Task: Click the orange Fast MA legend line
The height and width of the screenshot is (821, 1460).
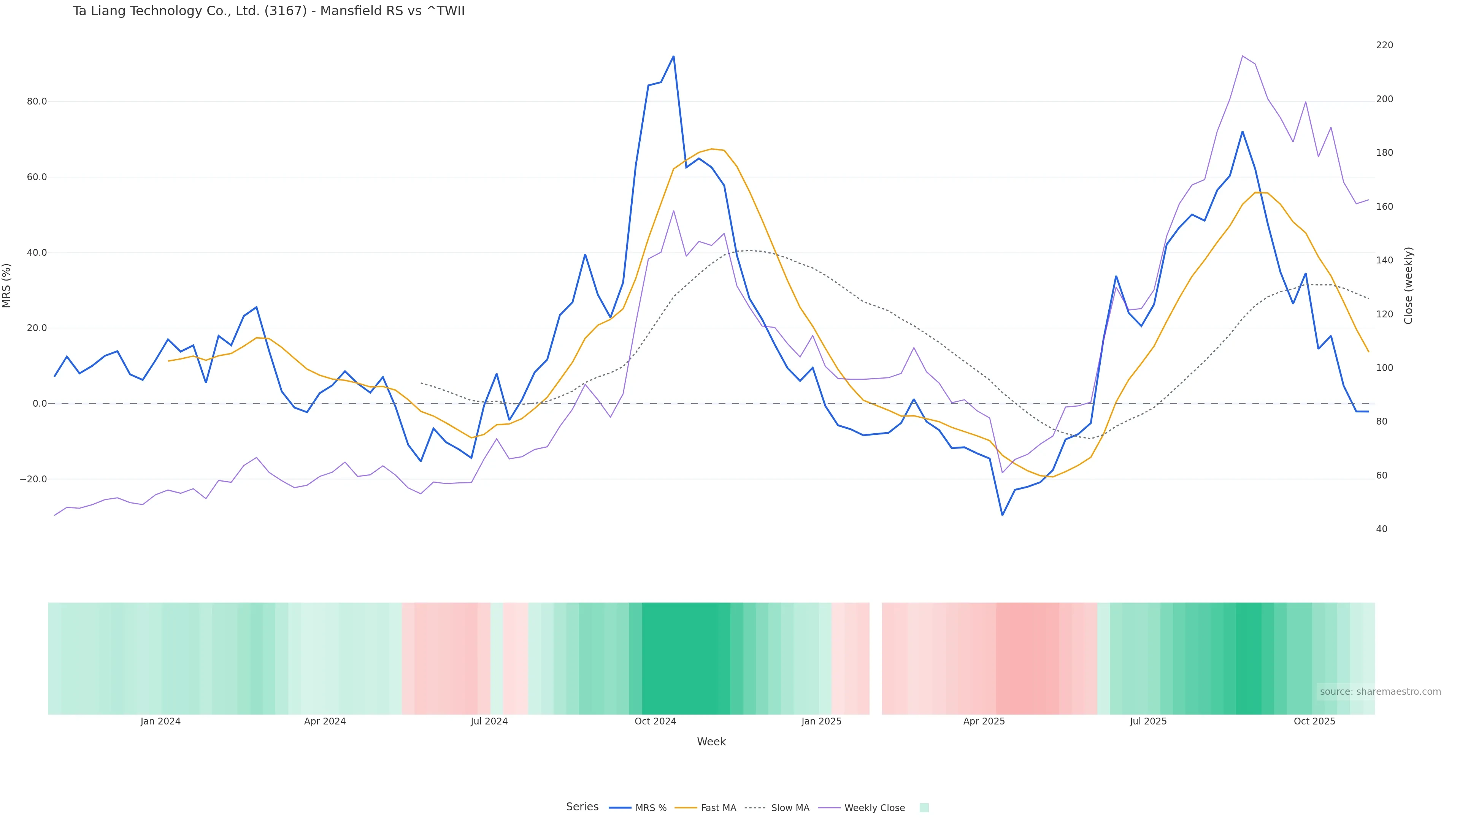Action: tap(686, 808)
